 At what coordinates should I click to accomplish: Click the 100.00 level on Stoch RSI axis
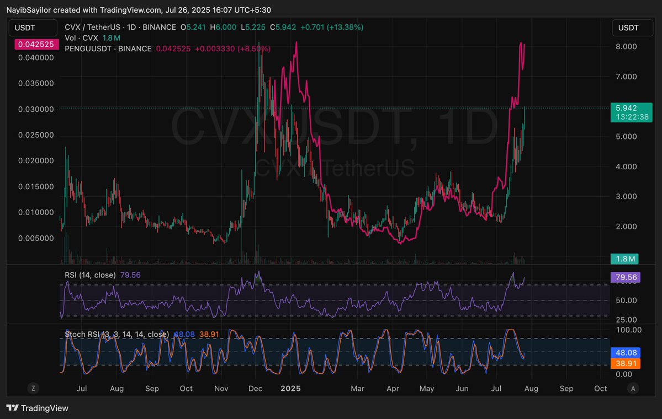point(629,330)
